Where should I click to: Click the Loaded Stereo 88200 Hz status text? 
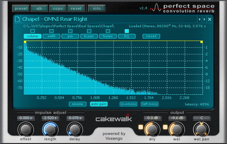(167, 26)
